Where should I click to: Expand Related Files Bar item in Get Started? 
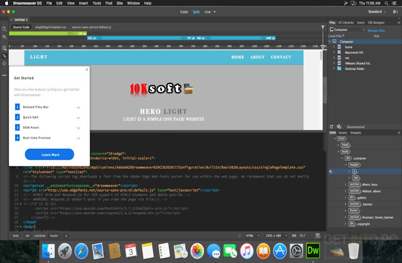click(x=79, y=107)
